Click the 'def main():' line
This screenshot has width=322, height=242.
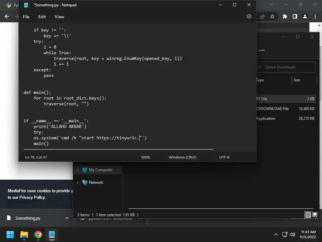point(37,92)
